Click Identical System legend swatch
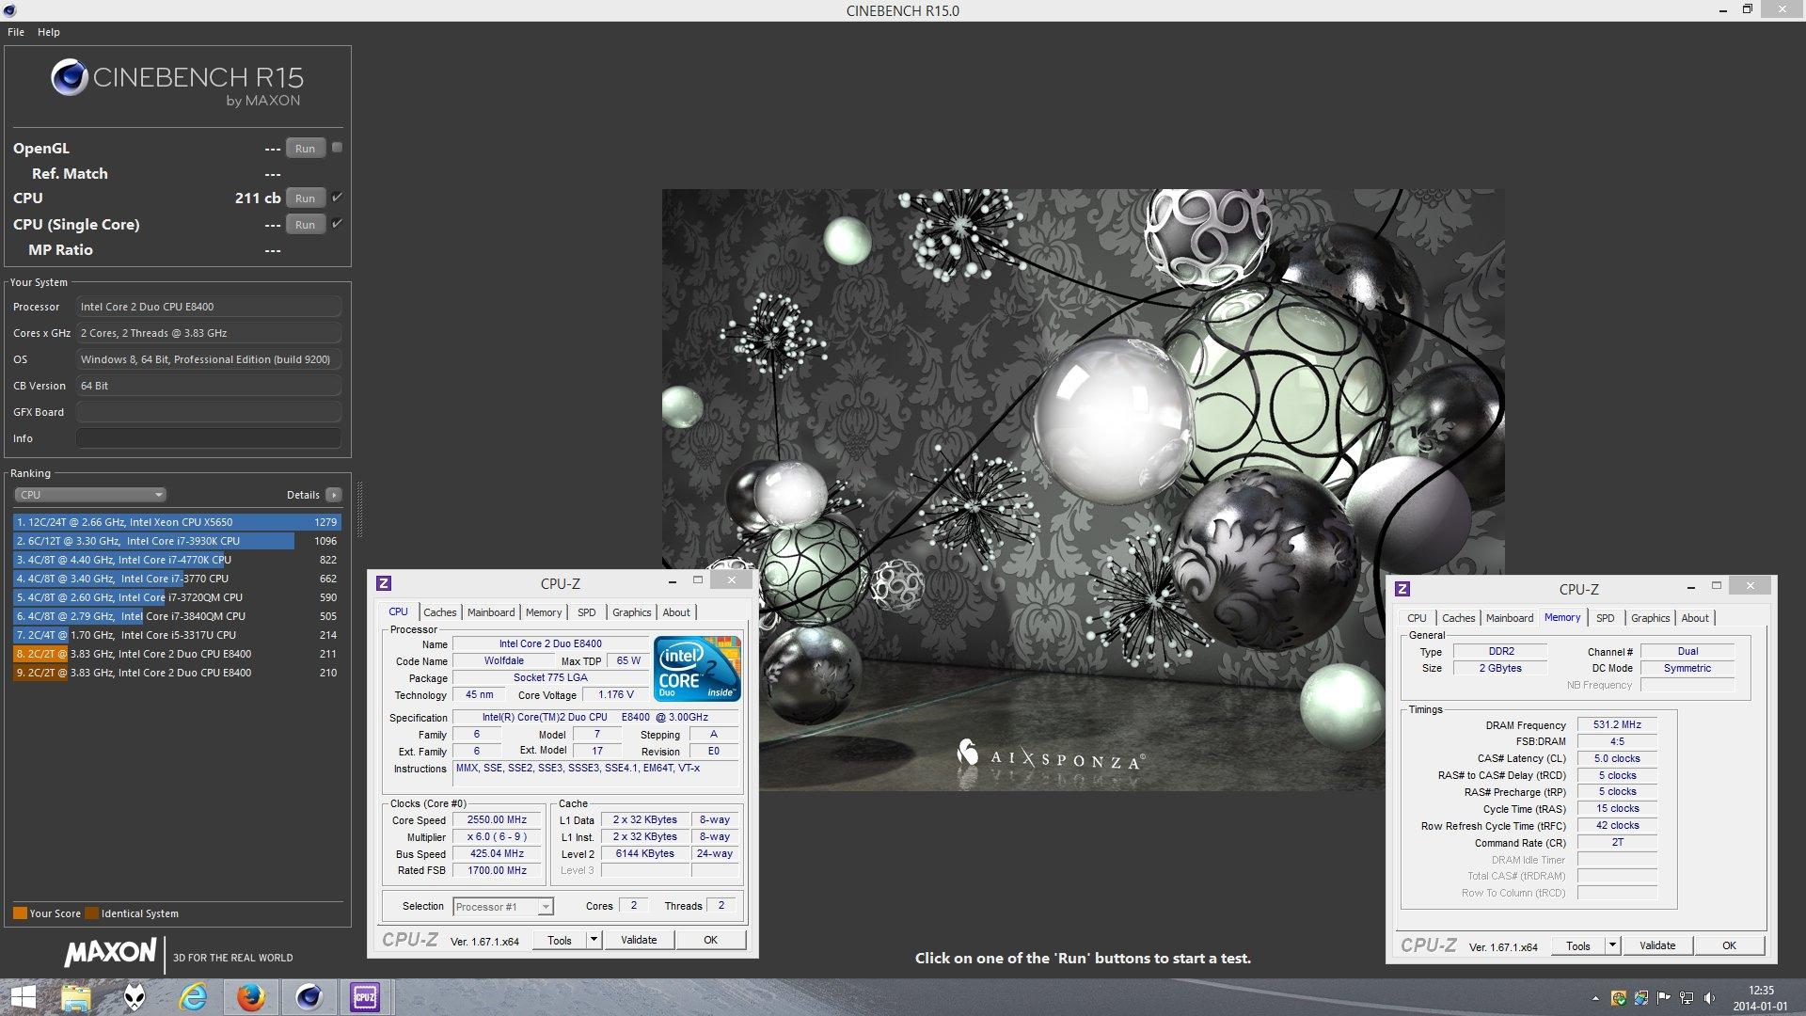The height and width of the screenshot is (1016, 1806). 91,913
